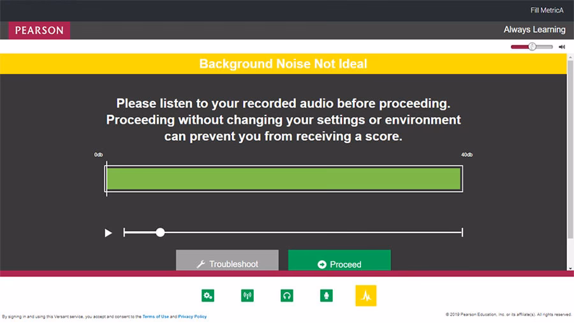This screenshot has width=574, height=323.
Task: Open the system settings check icon
Action: (x=208, y=296)
